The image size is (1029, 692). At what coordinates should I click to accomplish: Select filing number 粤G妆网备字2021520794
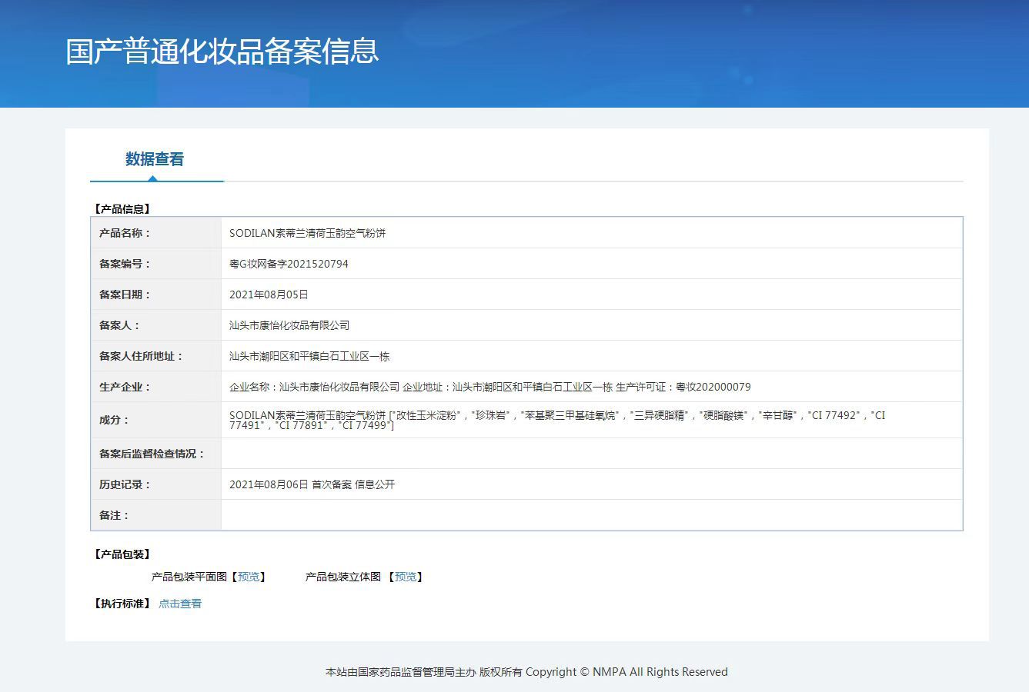(x=289, y=264)
